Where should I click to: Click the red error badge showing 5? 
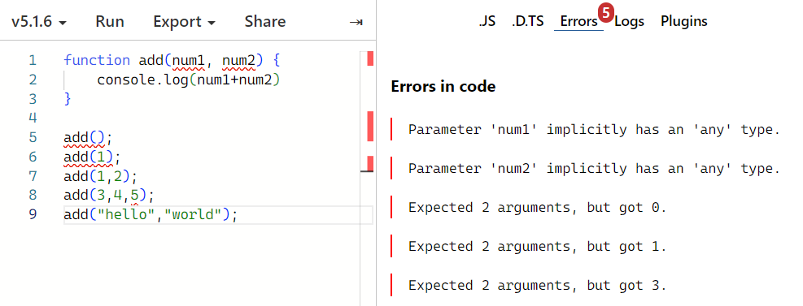[605, 13]
